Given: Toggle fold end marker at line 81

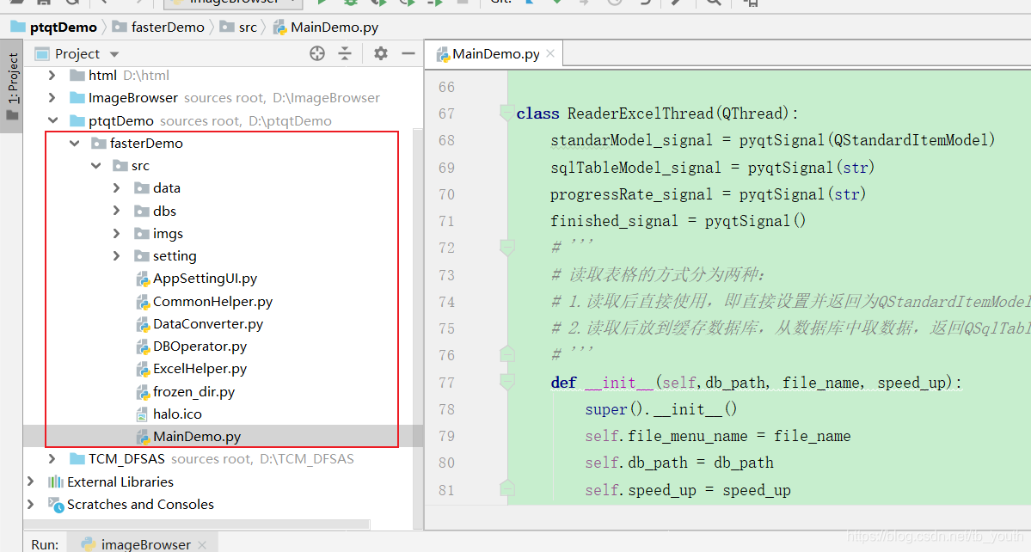Looking at the screenshot, I should [x=507, y=489].
